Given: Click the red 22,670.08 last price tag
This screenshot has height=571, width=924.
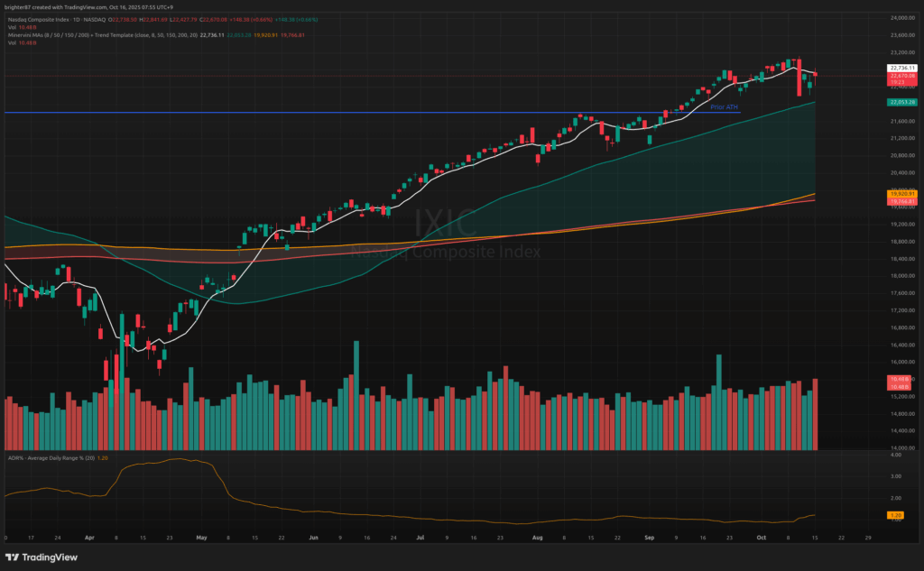Looking at the screenshot, I should tap(902, 78).
